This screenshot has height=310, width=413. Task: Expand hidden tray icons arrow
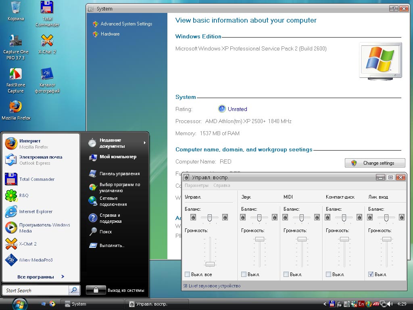point(325,304)
